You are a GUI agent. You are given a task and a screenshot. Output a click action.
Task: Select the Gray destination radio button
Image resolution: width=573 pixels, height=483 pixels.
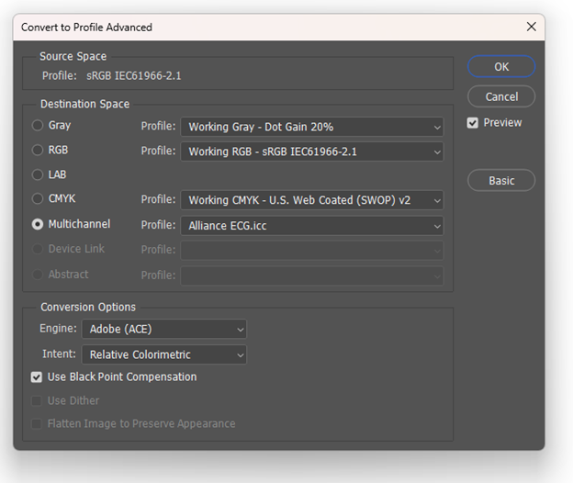click(38, 126)
